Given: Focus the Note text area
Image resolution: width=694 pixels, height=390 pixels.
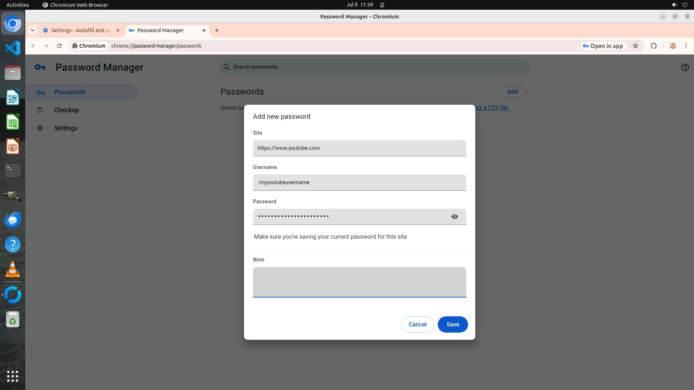Looking at the screenshot, I should click(359, 282).
